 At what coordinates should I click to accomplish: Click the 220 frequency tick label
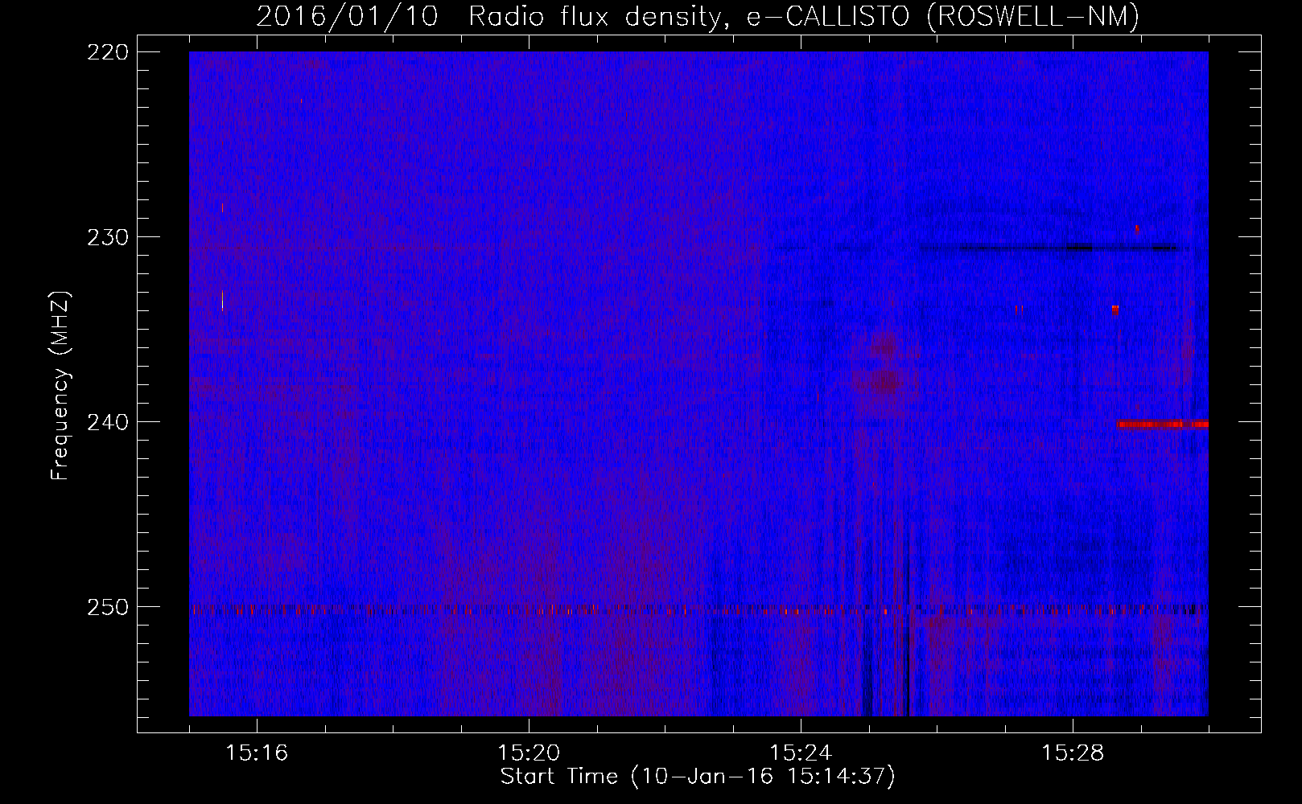[107, 52]
